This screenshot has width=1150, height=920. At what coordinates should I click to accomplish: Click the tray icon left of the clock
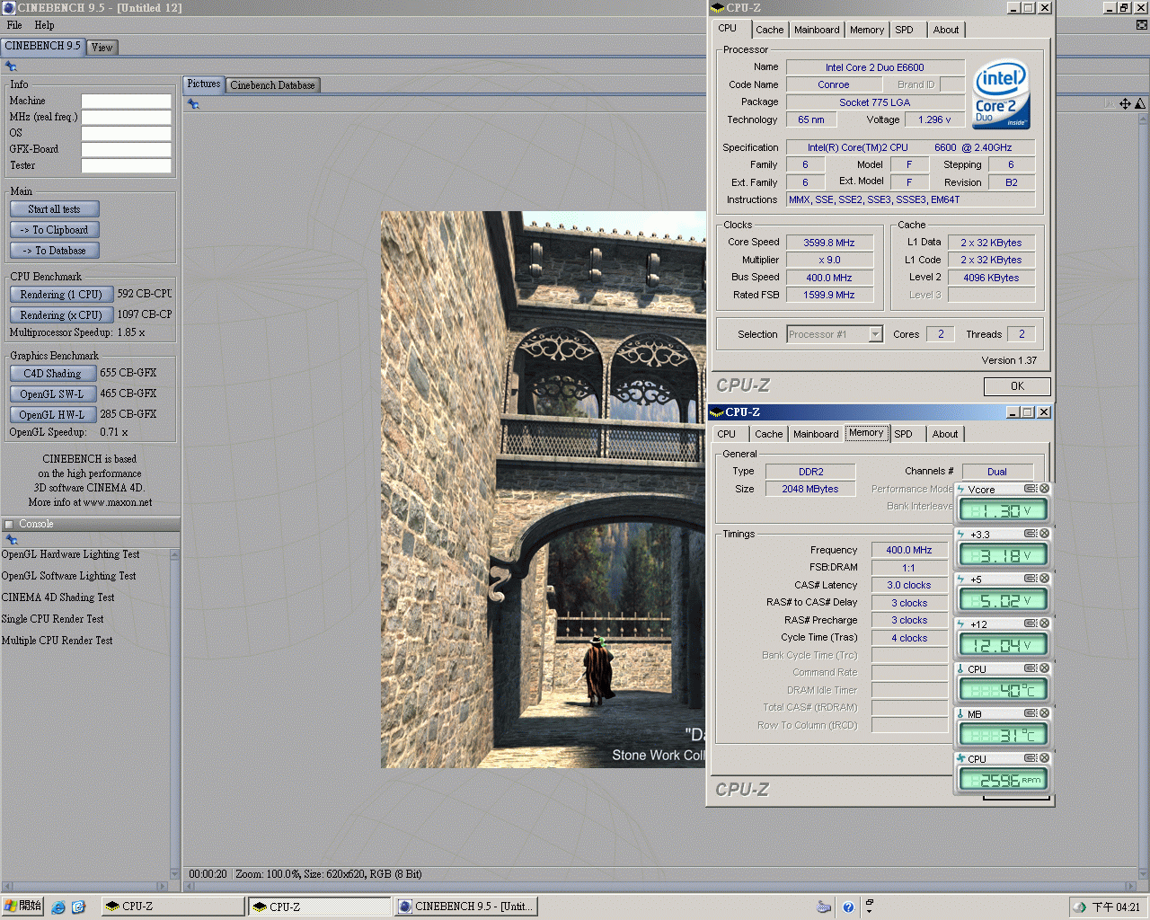point(1080,907)
